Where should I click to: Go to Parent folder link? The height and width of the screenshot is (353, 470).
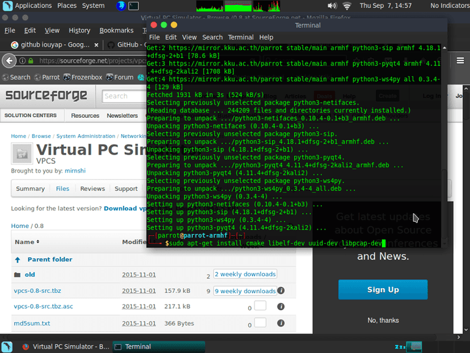(50, 260)
